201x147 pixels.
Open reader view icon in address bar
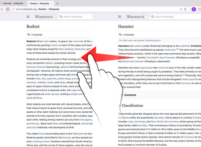coord(181,9)
